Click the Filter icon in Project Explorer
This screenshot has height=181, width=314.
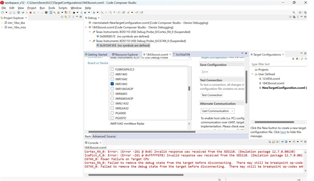pyautogui.click(x=69, y=17)
